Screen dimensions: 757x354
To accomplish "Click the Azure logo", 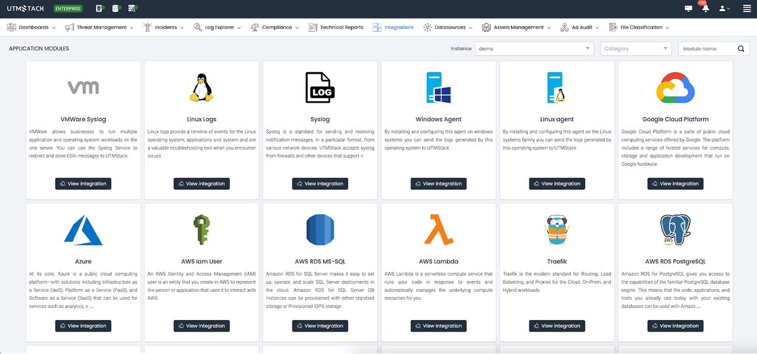I will coord(83,230).
